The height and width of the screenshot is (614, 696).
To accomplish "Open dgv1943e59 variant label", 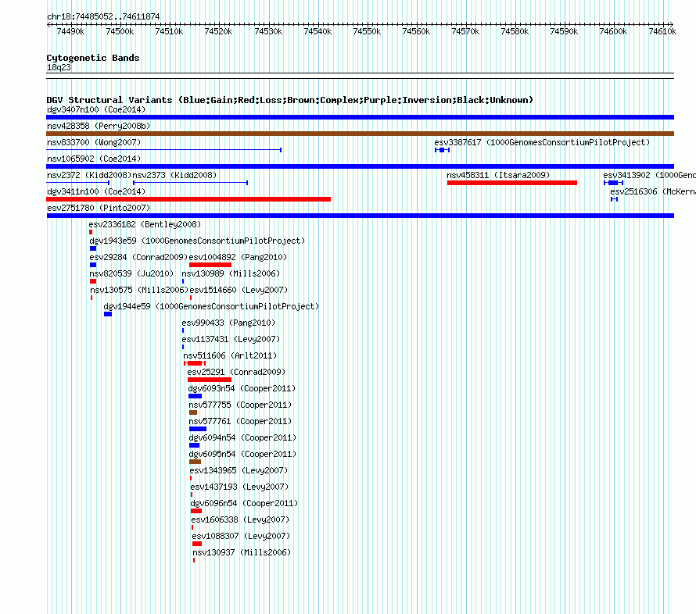I will tap(197, 241).
